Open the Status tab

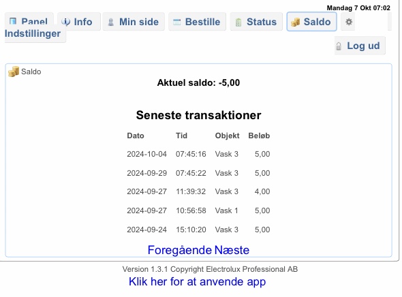pyautogui.click(x=256, y=22)
